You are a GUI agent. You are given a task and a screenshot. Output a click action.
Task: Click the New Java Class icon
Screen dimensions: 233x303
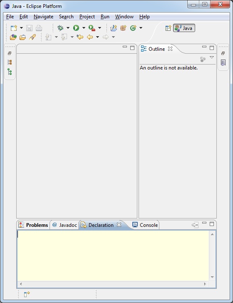click(x=133, y=28)
